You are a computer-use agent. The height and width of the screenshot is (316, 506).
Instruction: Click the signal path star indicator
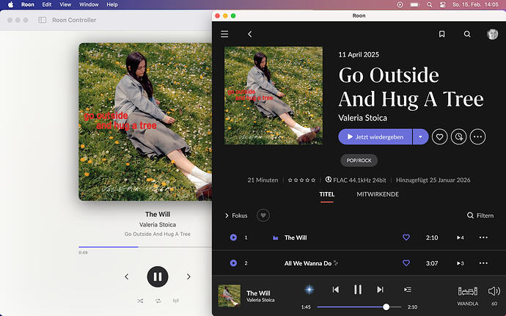[x=309, y=290]
